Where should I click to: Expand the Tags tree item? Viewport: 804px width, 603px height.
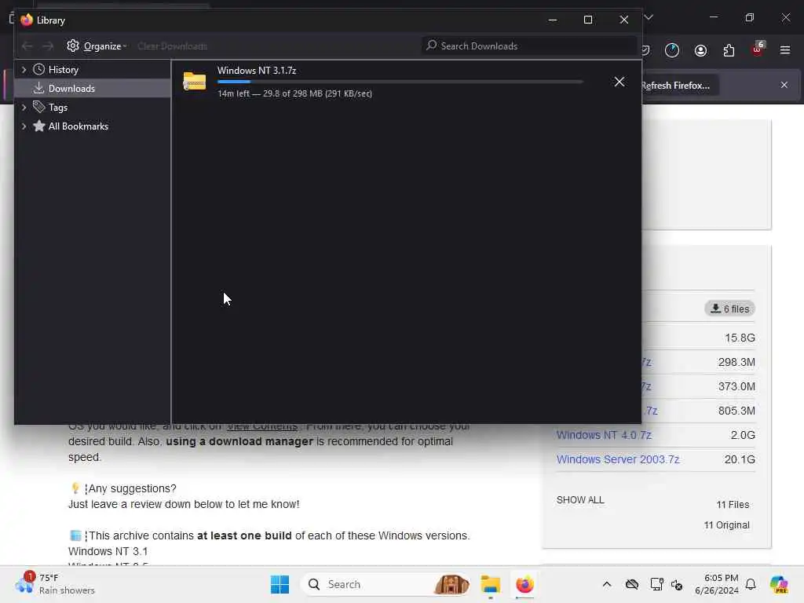(24, 107)
